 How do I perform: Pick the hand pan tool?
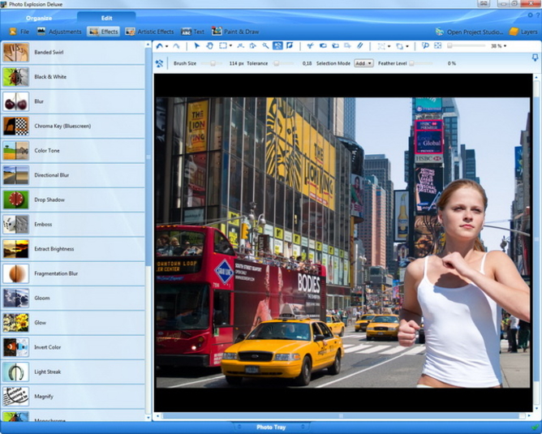(209, 46)
